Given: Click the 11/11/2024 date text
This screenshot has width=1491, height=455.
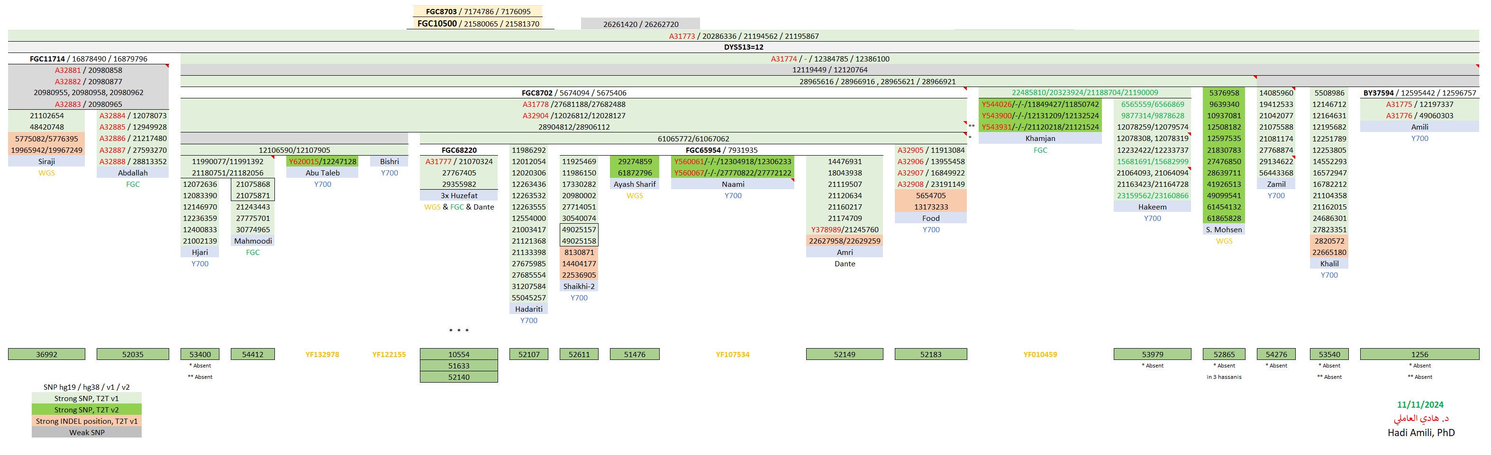Looking at the screenshot, I should pyautogui.click(x=1420, y=405).
